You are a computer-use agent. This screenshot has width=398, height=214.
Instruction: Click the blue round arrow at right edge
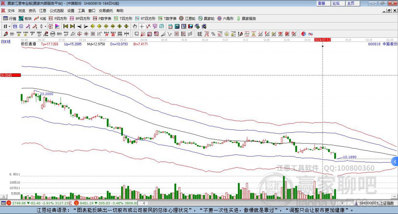(395, 162)
